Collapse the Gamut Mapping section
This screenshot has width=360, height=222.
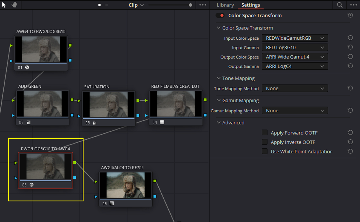[x=219, y=101]
